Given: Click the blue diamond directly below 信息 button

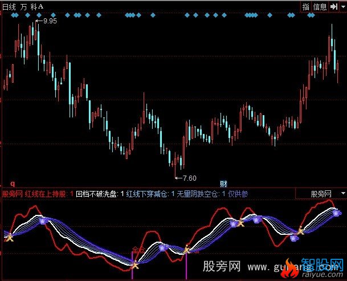Looking at the screenshot, I should point(311,15).
